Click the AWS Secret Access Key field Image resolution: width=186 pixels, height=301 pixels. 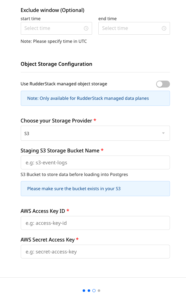95,252
